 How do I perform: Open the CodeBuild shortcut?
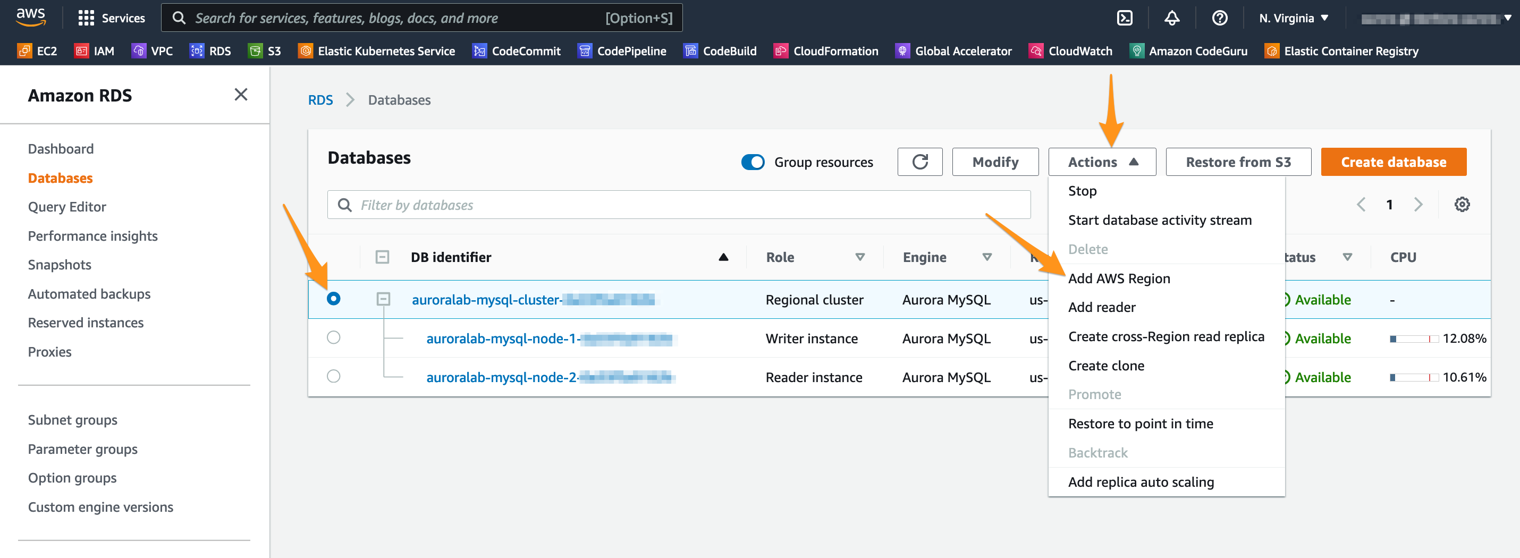click(720, 50)
